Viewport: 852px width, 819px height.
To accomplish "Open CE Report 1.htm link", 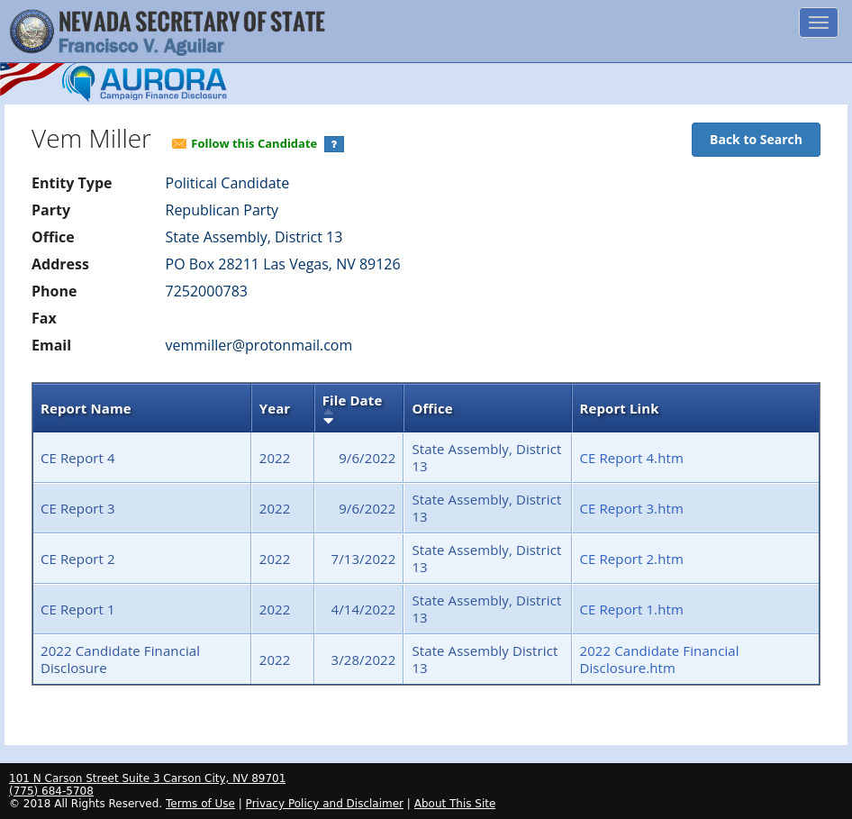I will [x=630, y=610].
